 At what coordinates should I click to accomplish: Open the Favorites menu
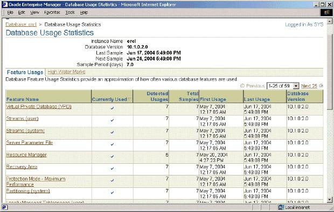click(x=52, y=12)
